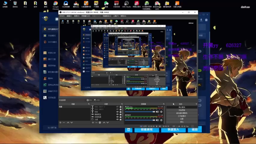This screenshot has width=256, height=144.
Task: Click the 桌面音频 volume slider
Action: pyautogui.click(x=140, y=120)
